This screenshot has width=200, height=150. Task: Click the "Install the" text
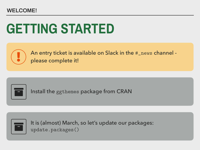pyautogui.click(x=42, y=92)
